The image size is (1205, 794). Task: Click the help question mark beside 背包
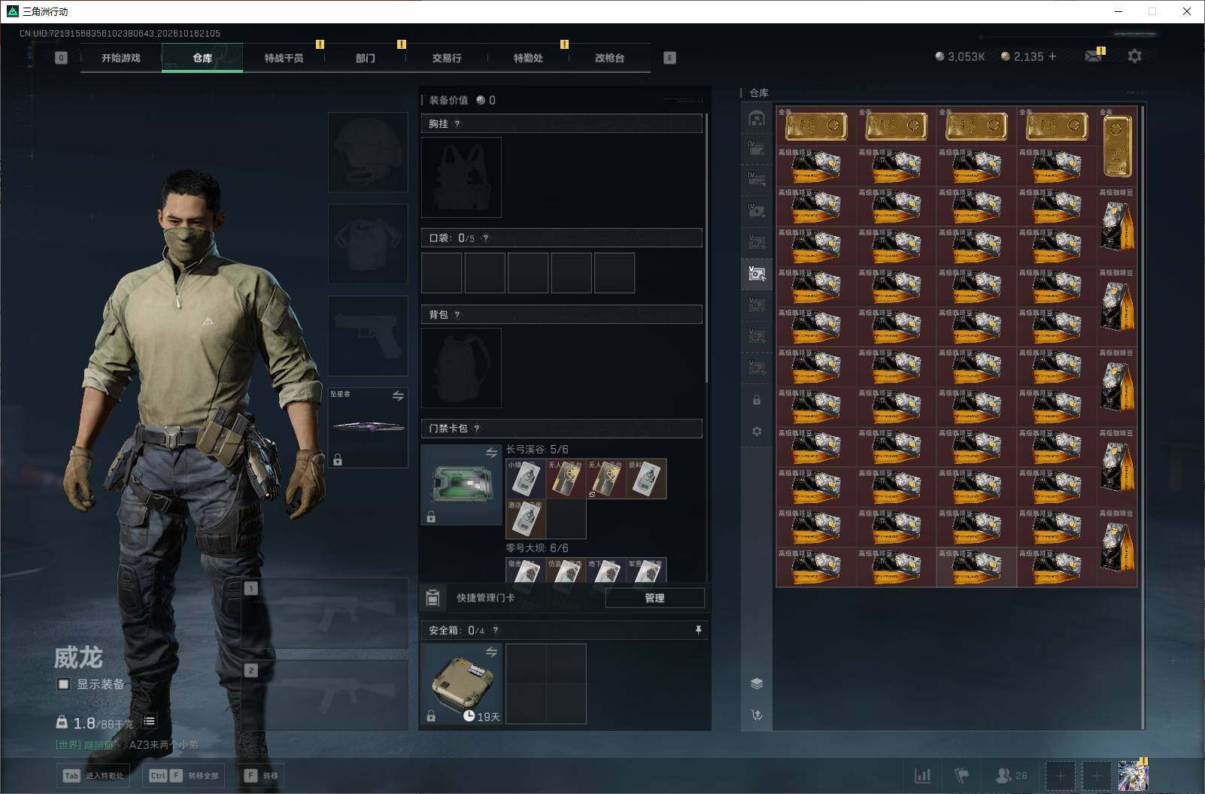457,315
